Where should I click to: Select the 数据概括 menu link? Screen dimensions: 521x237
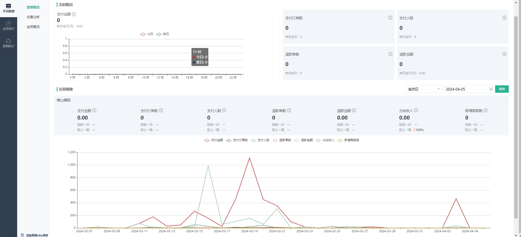pyautogui.click(x=33, y=7)
